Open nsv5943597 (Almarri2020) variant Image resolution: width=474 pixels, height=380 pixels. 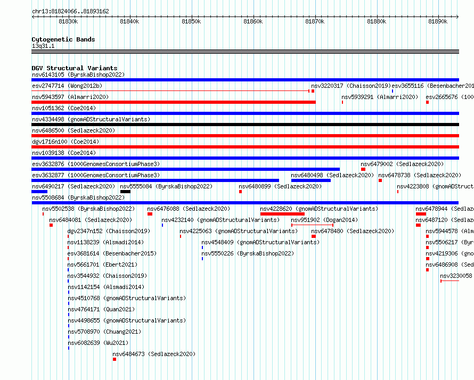pos(70,97)
